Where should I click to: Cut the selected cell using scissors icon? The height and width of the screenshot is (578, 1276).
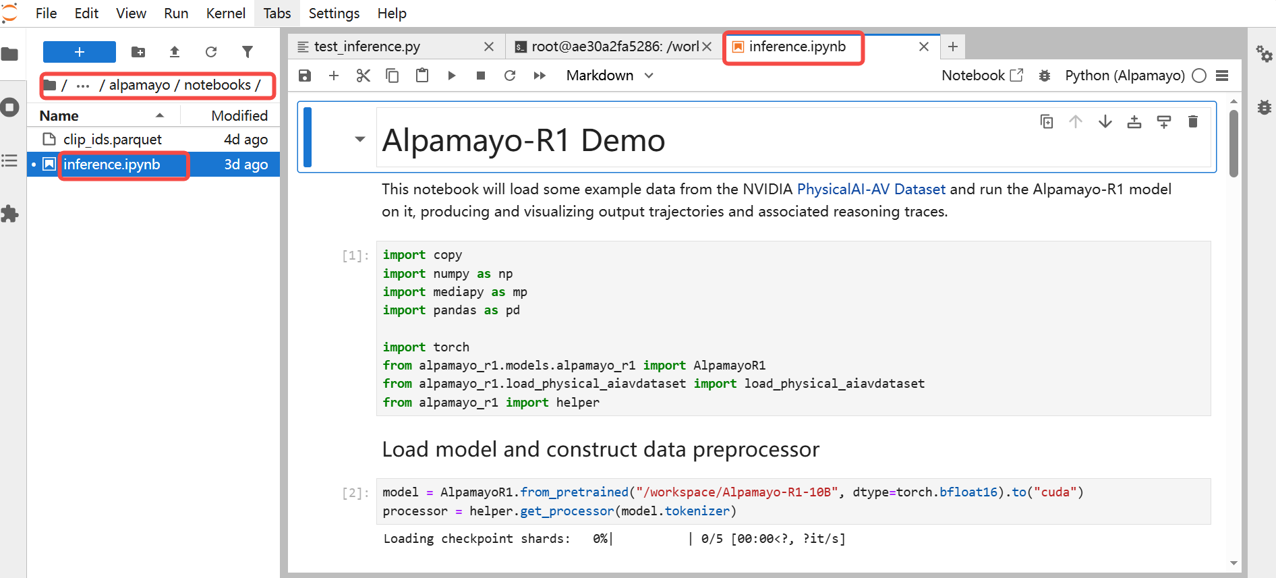364,76
